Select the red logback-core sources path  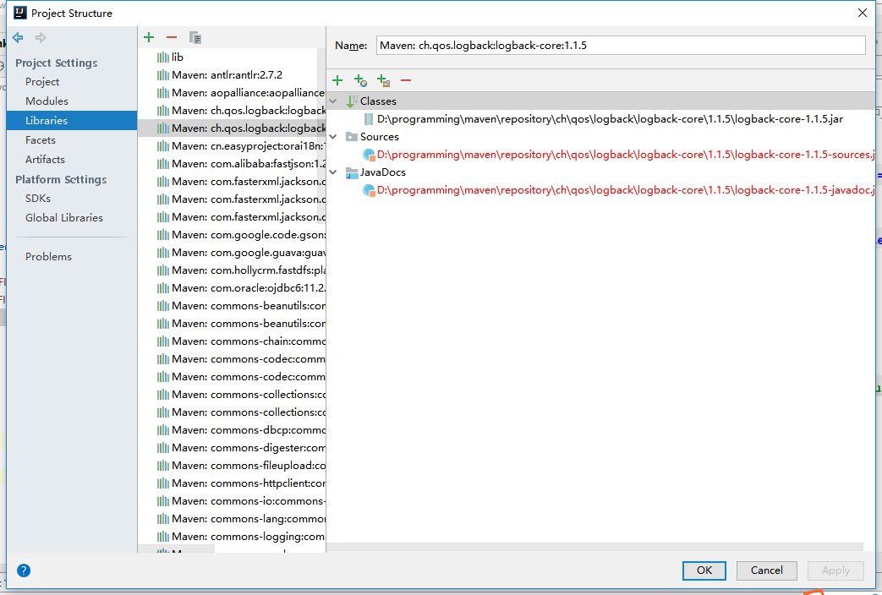click(x=626, y=155)
